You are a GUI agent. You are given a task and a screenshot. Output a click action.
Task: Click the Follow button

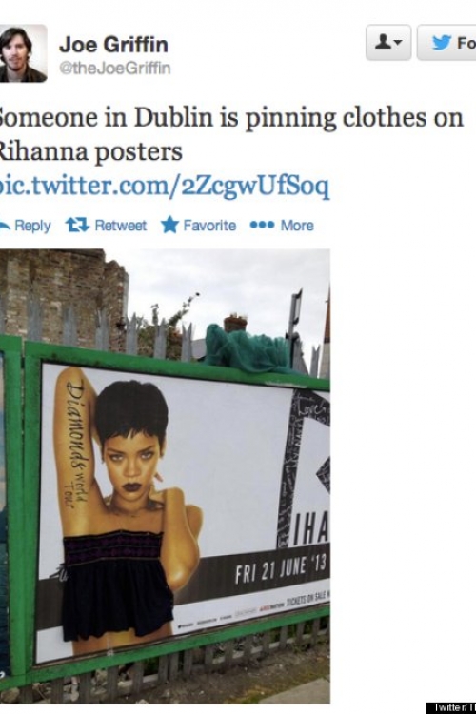[446, 42]
